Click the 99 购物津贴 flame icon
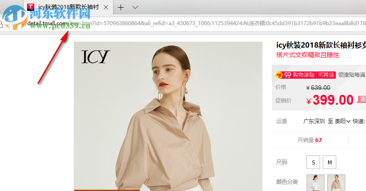Image resolution: width=366 pixels, height=191 pixels. [x=279, y=75]
